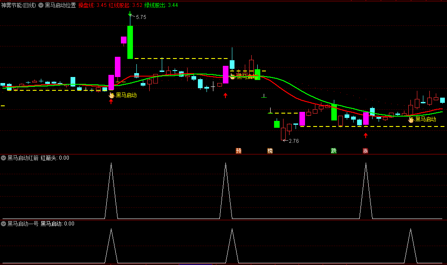Image resolution: width=447 pixels, height=265 pixels.
Task: Click the 绿线股出: 3.44 value
Action: (161, 5)
